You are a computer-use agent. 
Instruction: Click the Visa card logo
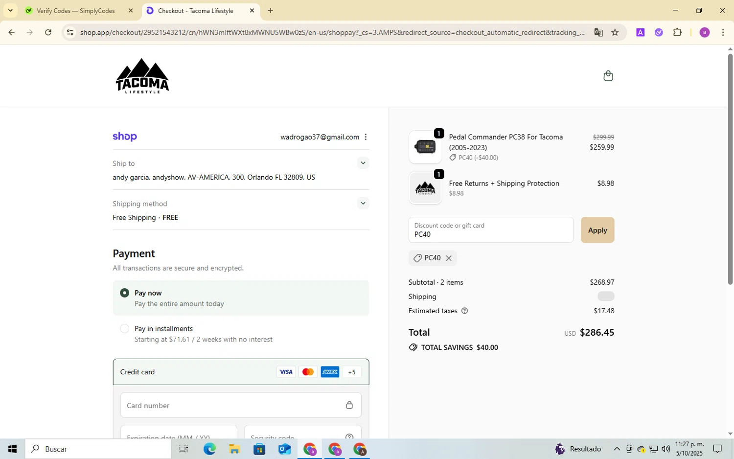(x=286, y=372)
